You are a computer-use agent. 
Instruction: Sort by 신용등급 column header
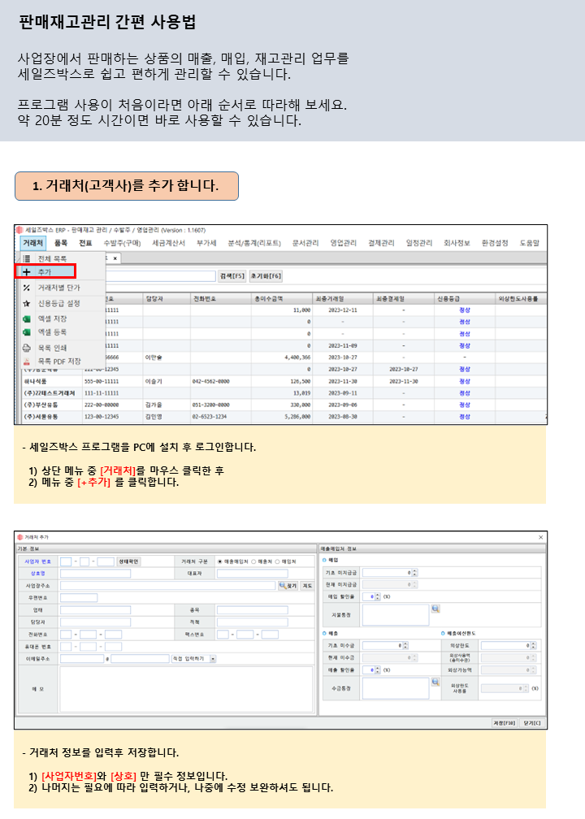[465, 299]
